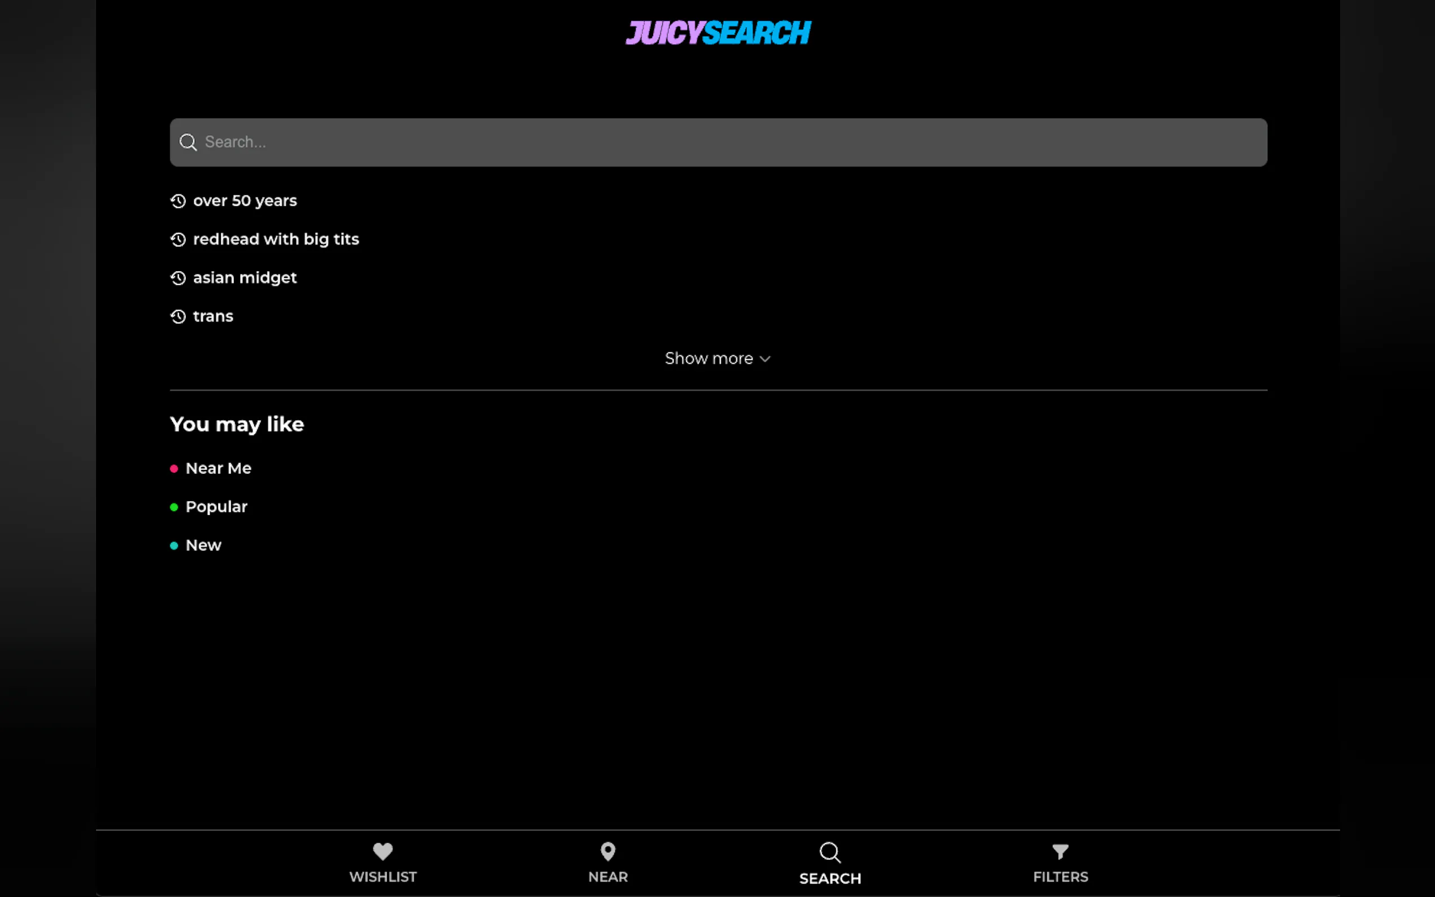The image size is (1435, 897).
Task: Click history clock icon beside 'trans'
Action: pyautogui.click(x=178, y=316)
